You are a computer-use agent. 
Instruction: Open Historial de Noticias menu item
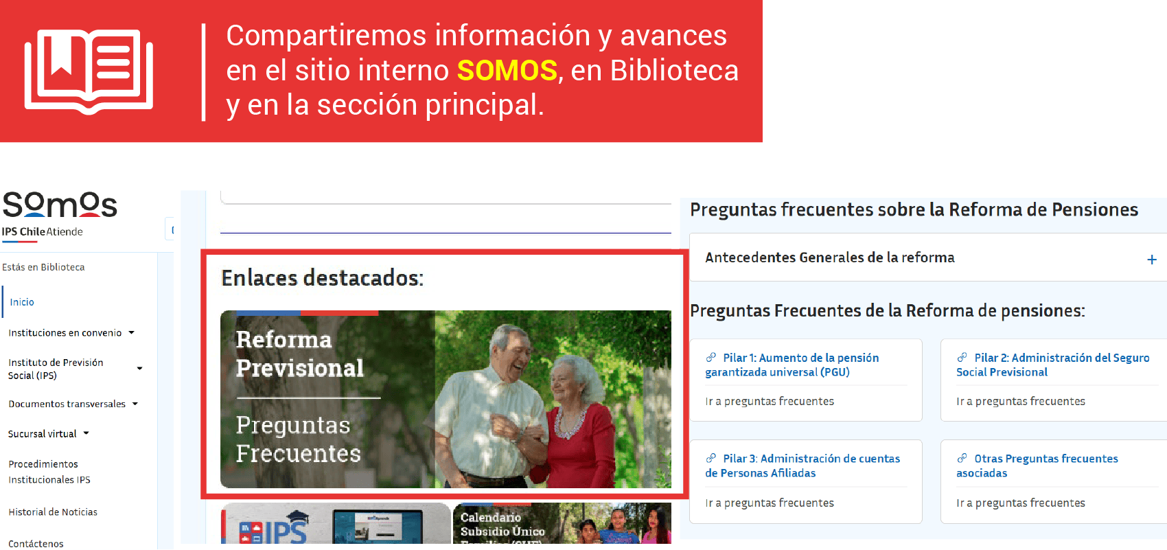(x=53, y=512)
